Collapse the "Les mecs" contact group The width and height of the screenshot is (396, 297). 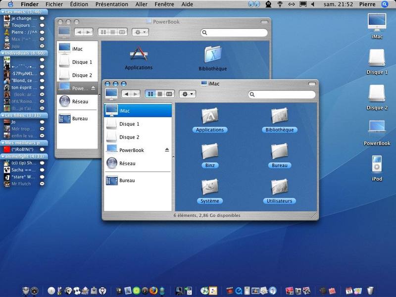(x=3, y=12)
